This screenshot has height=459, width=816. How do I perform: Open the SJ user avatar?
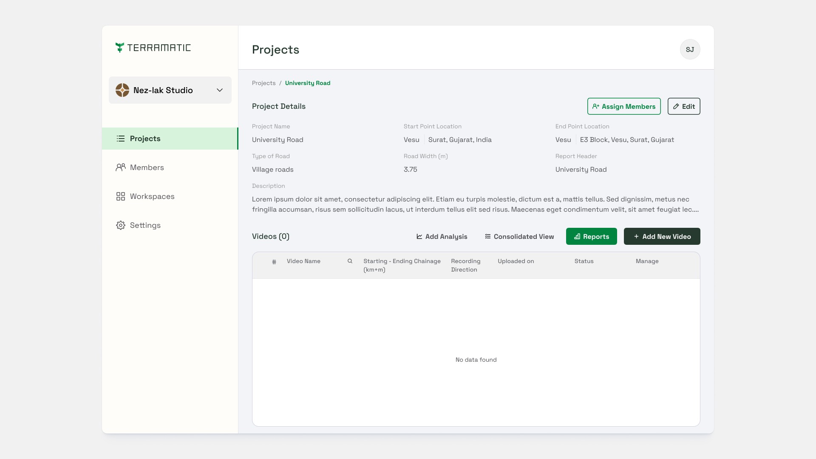tap(690, 49)
